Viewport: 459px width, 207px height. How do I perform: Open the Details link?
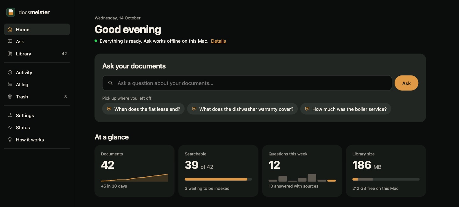(x=218, y=41)
